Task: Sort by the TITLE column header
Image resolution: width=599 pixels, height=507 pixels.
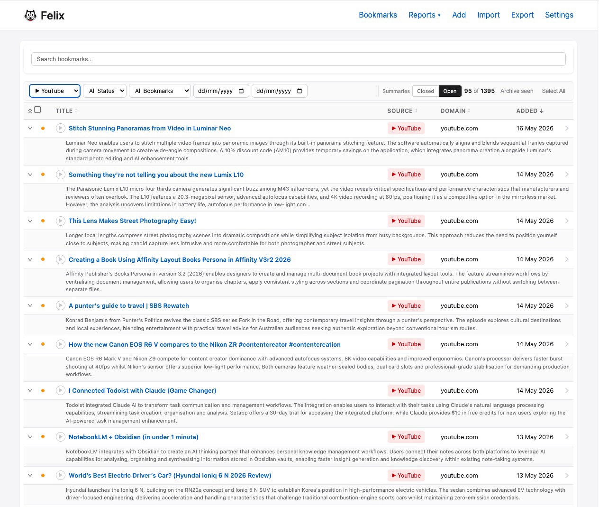Action: point(66,111)
